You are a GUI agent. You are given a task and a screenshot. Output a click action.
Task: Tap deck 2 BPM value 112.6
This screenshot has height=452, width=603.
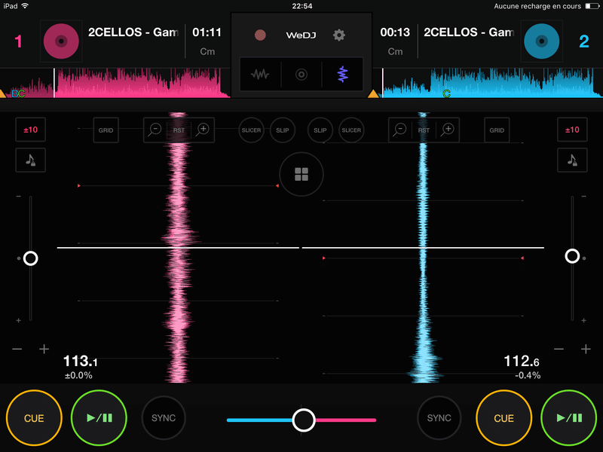click(x=522, y=362)
